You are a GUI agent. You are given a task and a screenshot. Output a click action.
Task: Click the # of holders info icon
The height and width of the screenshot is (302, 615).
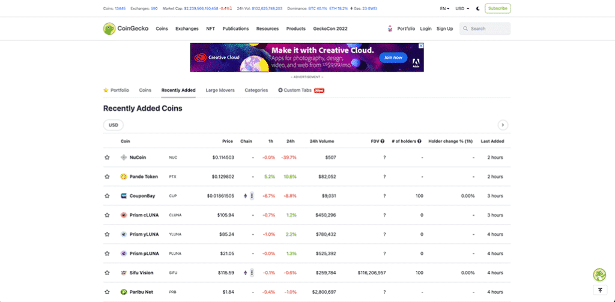point(419,141)
